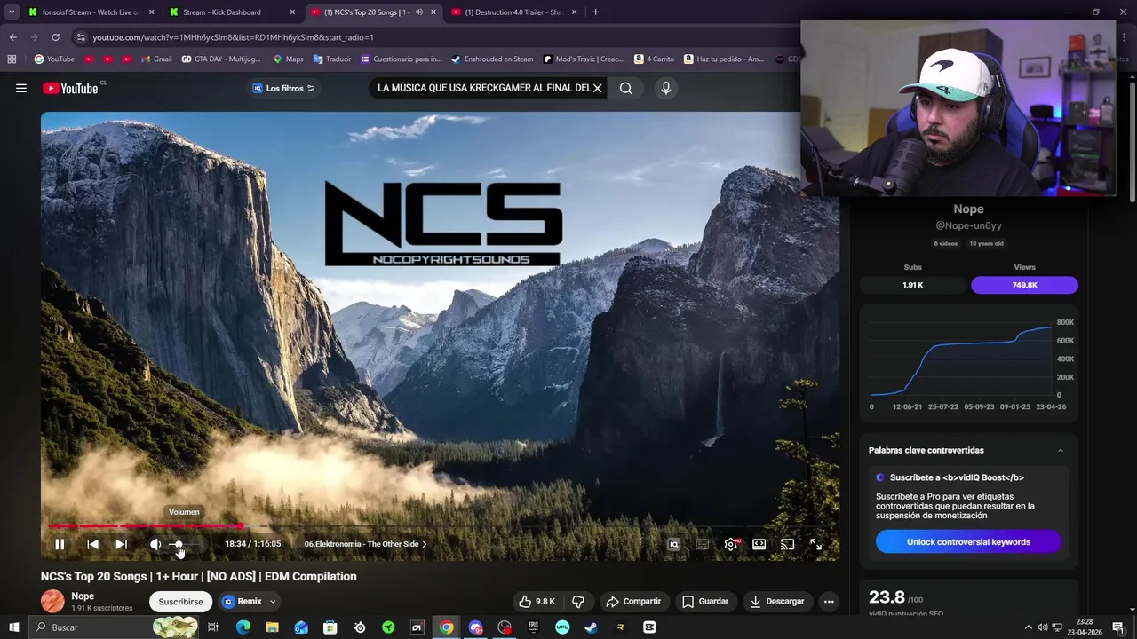Select the Subs 1.91 K pill
The height and width of the screenshot is (639, 1137).
pyautogui.click(x=912, y=285)
